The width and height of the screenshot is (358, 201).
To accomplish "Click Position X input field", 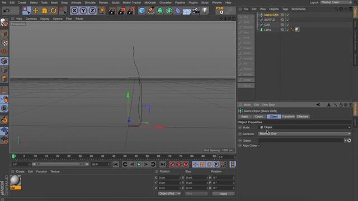I will [169, 178].
